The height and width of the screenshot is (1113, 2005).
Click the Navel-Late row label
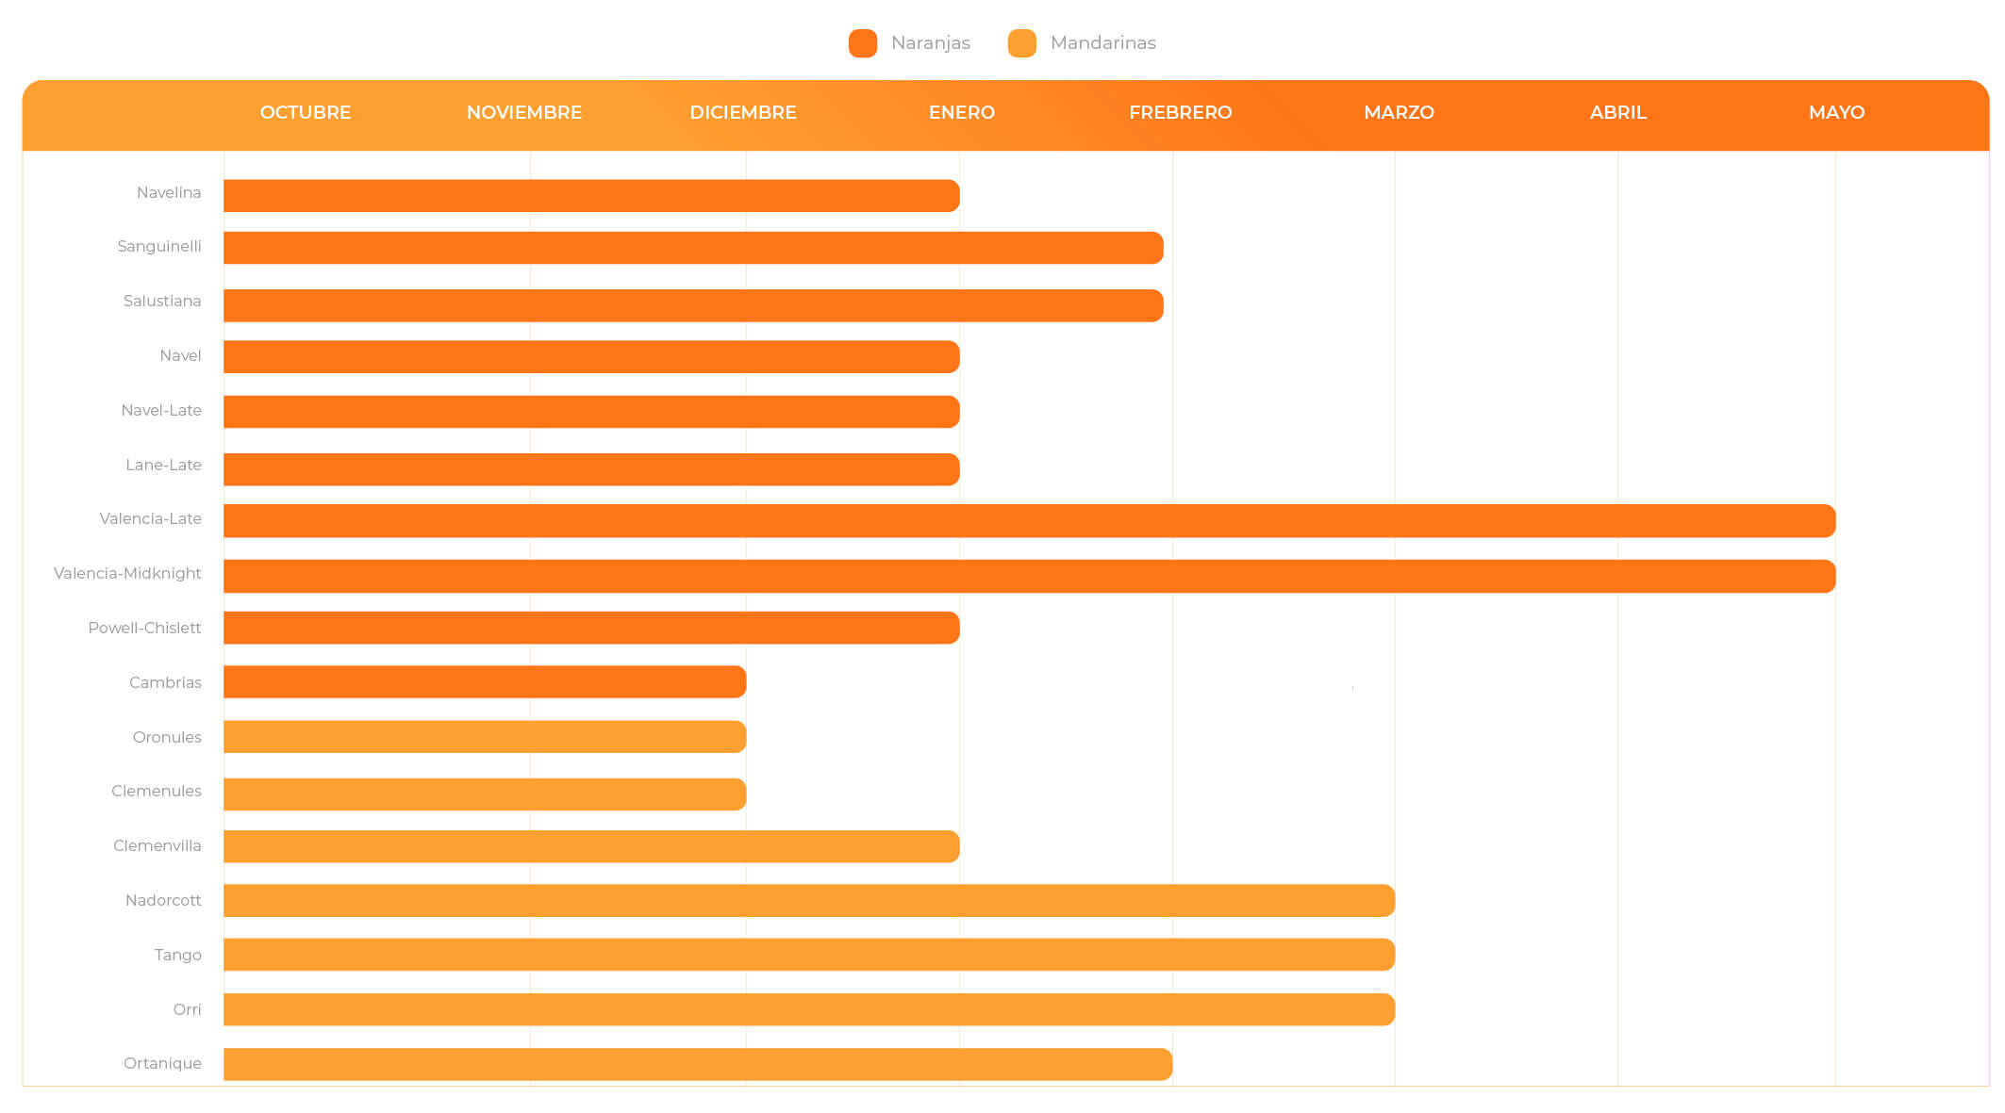[161, 410]
